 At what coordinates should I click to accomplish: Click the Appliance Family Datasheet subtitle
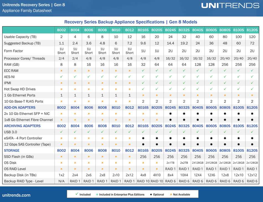27,11
